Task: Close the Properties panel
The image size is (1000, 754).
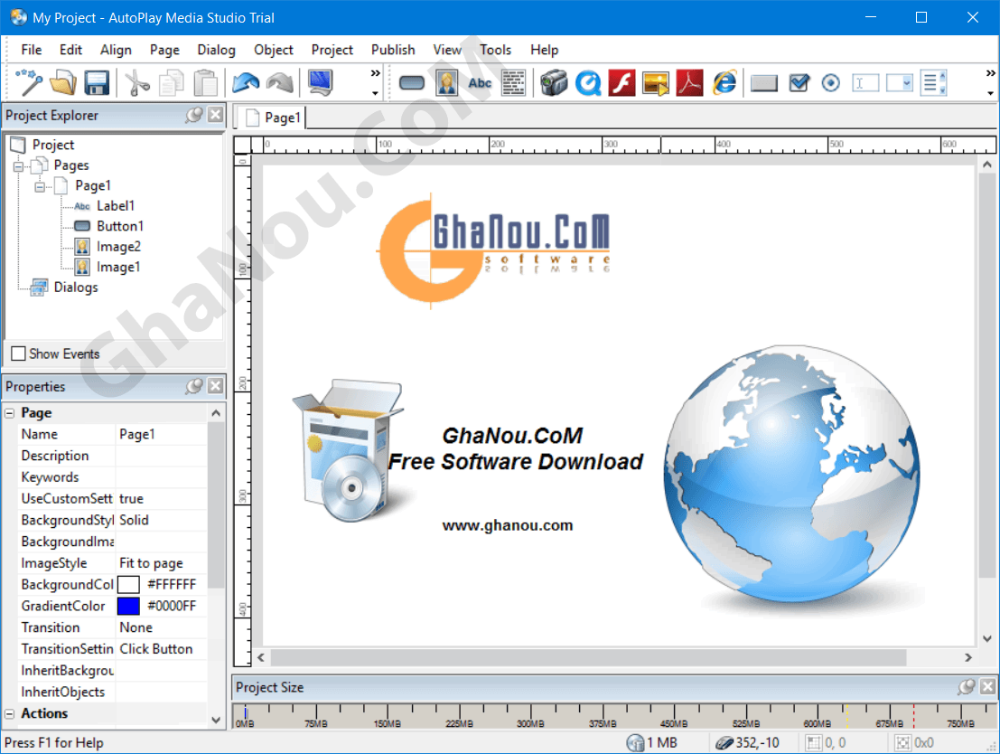Action: [x=216, y=386]
